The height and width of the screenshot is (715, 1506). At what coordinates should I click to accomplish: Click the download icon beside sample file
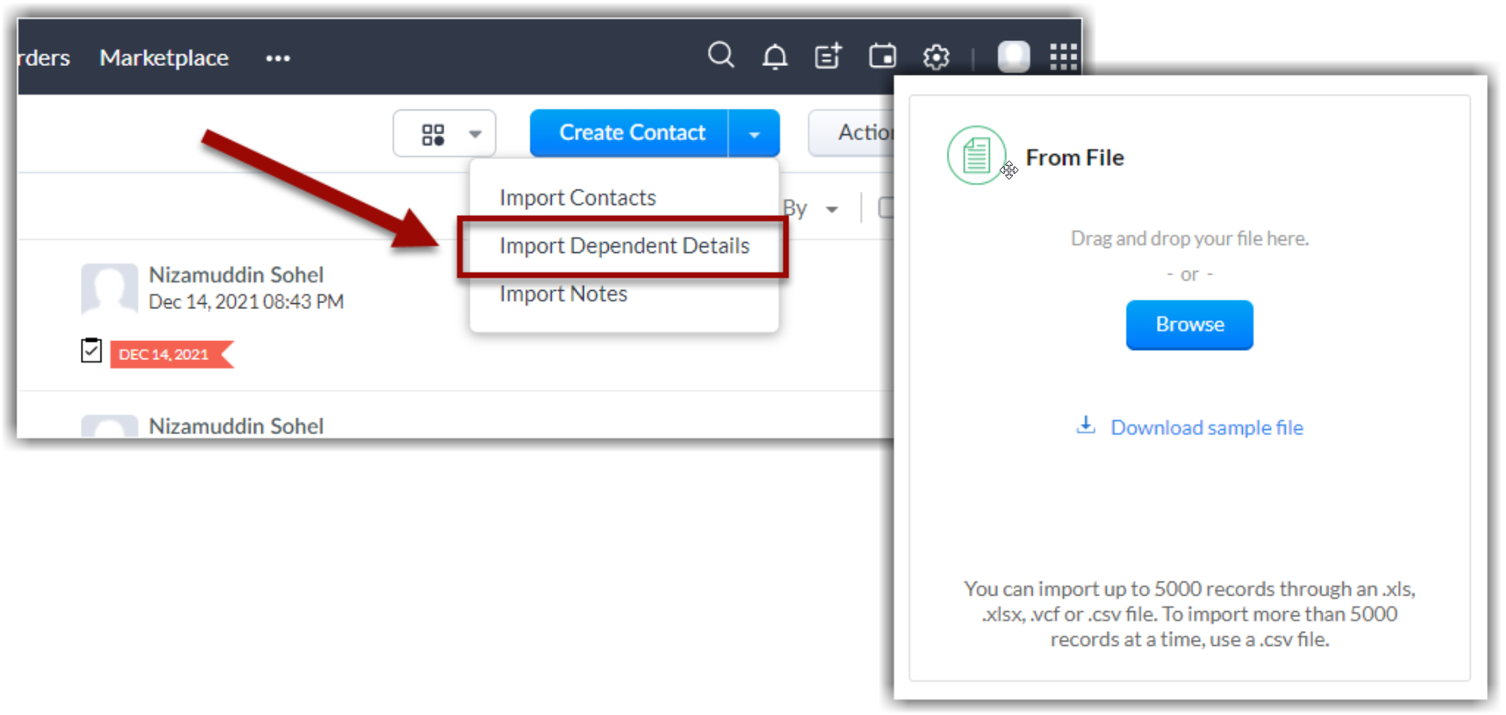(1086, 426)
